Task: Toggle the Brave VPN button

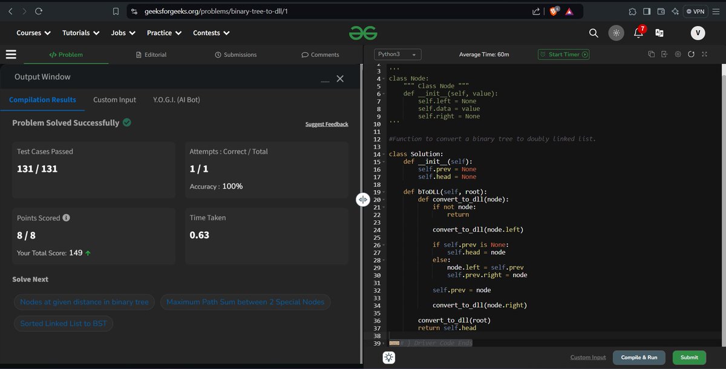Action: click(x=696, y=11)
